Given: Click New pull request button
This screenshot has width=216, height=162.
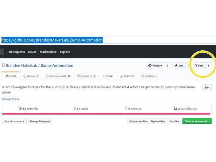Looking at the screenshot, I should click(x=40, y=121).
